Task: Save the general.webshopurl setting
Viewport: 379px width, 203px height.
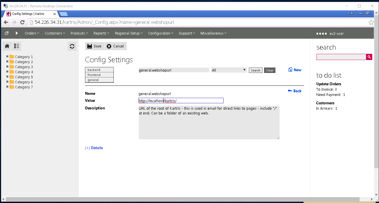Action: pyautogui.click(x=94, y=46)
